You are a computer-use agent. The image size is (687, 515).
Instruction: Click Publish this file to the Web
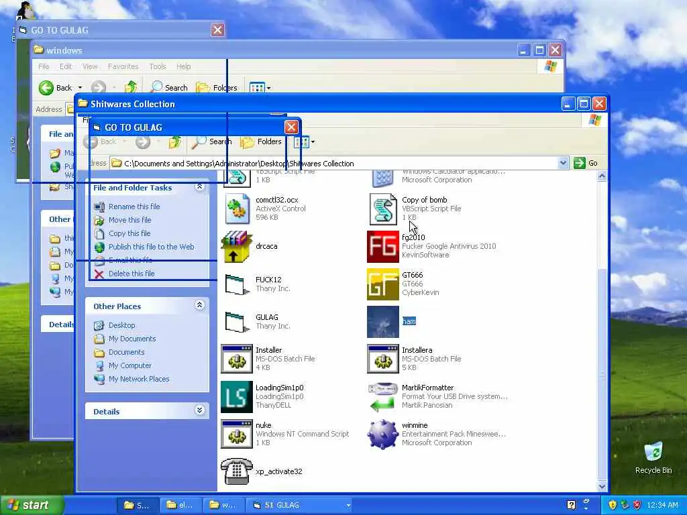151,247
